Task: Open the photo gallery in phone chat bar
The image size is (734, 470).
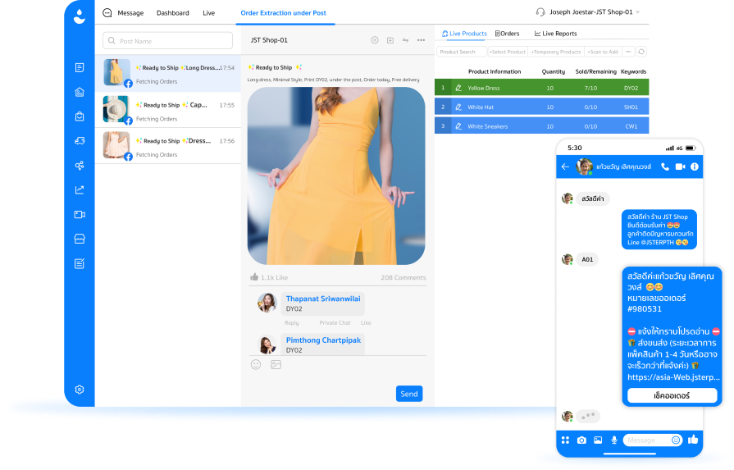Action: (598, 440)
